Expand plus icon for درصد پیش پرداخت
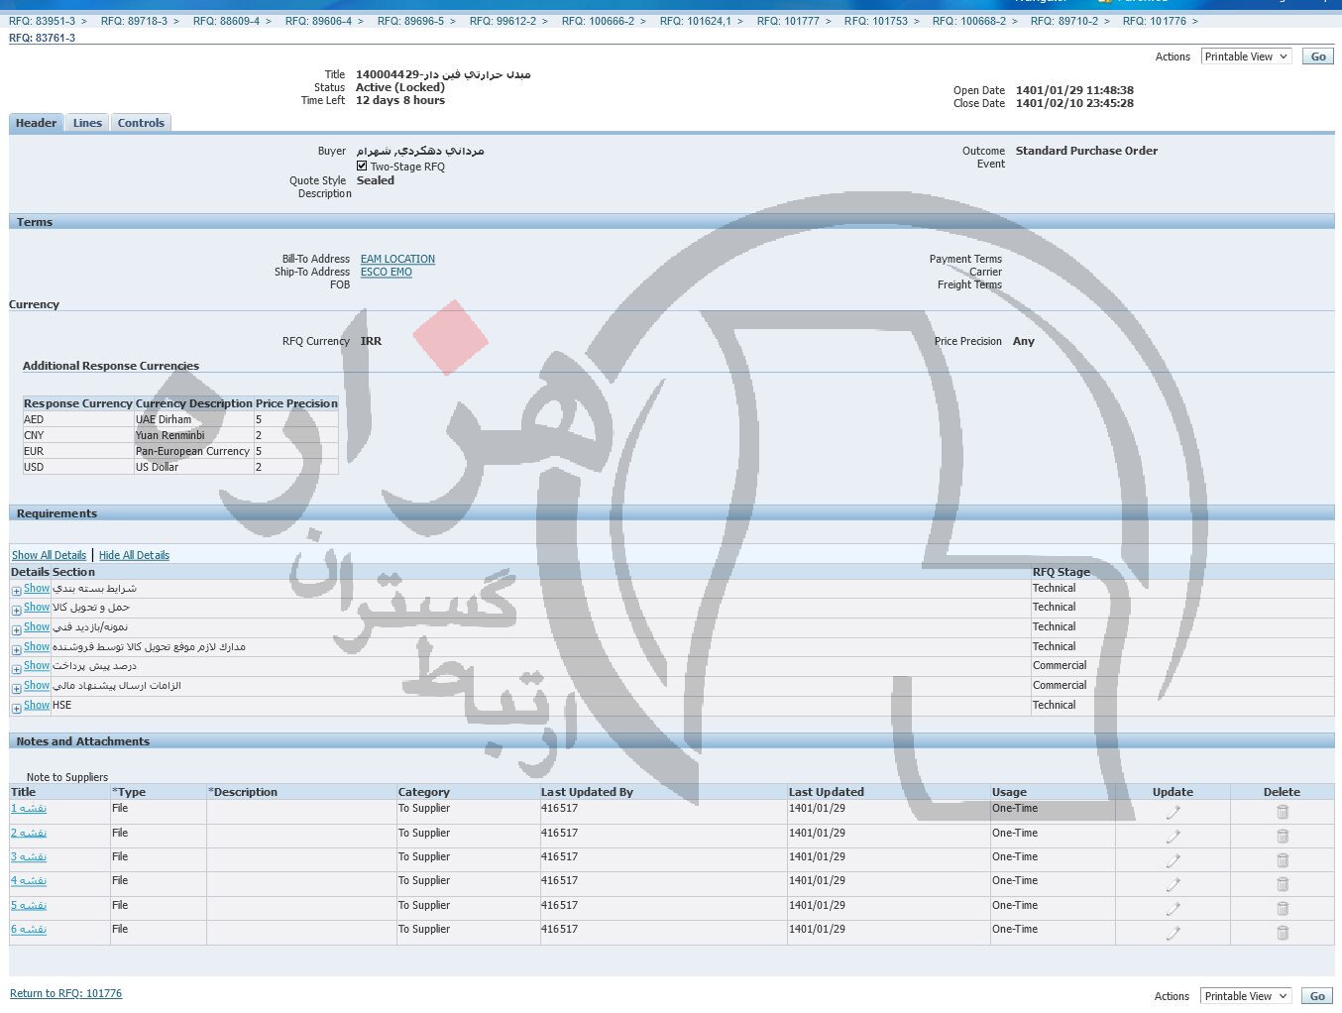The height and width of the screenshot is (1013, 1342). 17,669
